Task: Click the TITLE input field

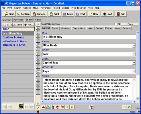Action: (89, 37)
